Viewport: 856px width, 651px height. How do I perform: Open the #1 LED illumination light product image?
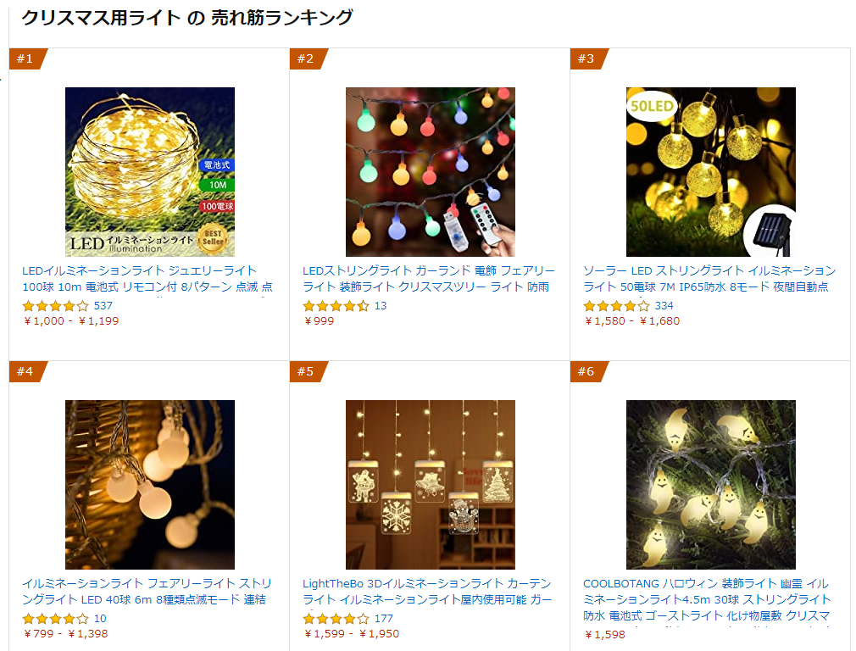[149, 171]
